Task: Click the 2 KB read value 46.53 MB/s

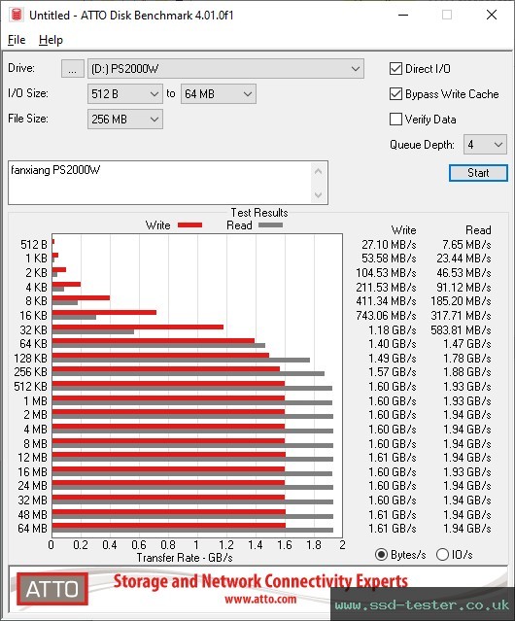Action: (463, 273)
